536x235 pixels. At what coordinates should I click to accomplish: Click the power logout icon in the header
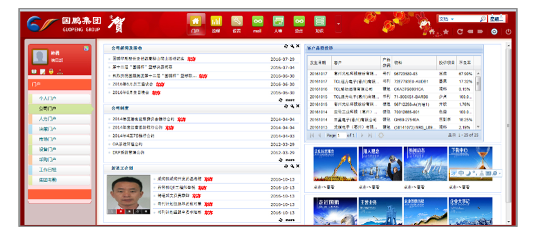click(508, 31)
